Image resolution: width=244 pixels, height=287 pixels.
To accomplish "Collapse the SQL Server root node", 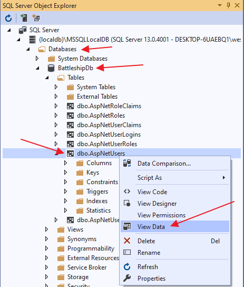I will coord(9,30).
